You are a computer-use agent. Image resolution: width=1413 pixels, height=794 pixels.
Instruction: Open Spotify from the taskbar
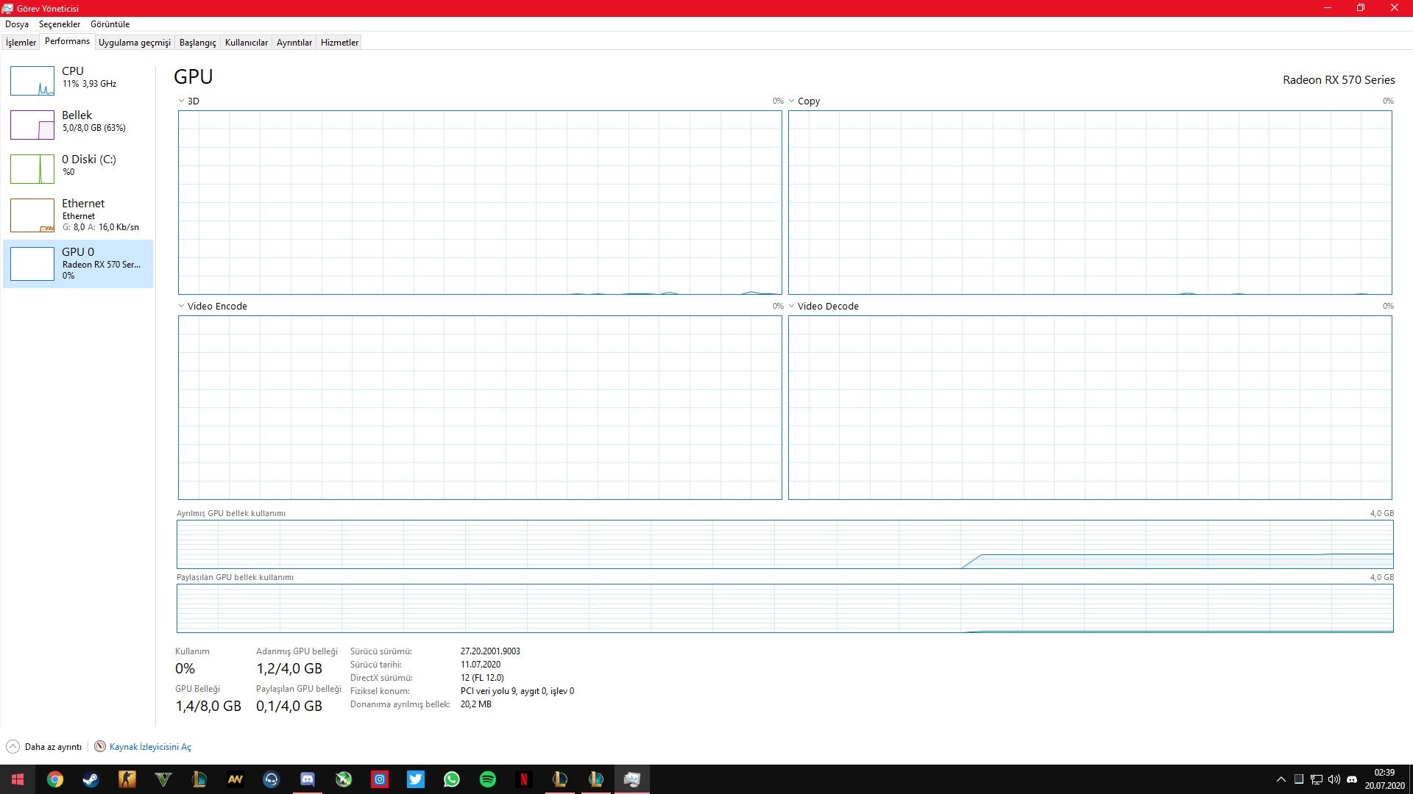coord(488,779)
